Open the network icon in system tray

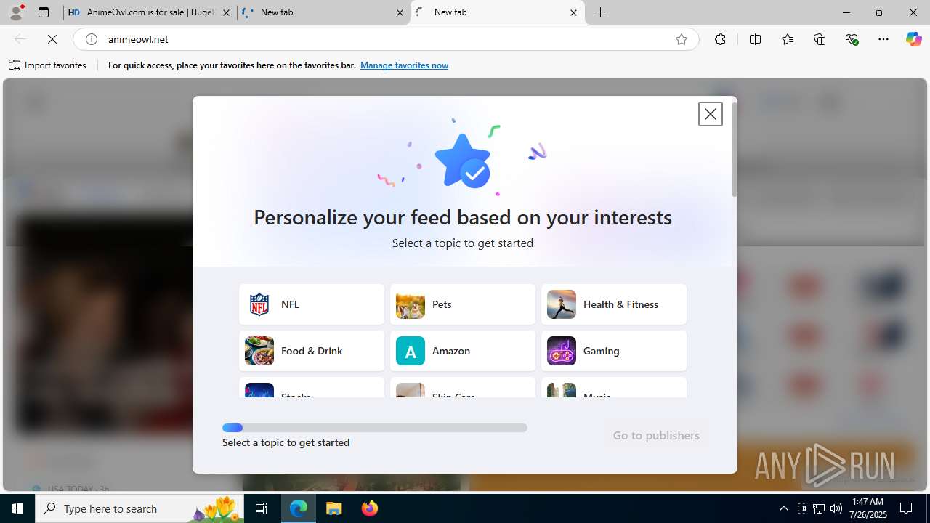tap(818, 508)
